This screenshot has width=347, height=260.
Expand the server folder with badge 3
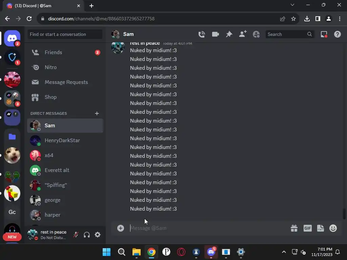point(12,99)
